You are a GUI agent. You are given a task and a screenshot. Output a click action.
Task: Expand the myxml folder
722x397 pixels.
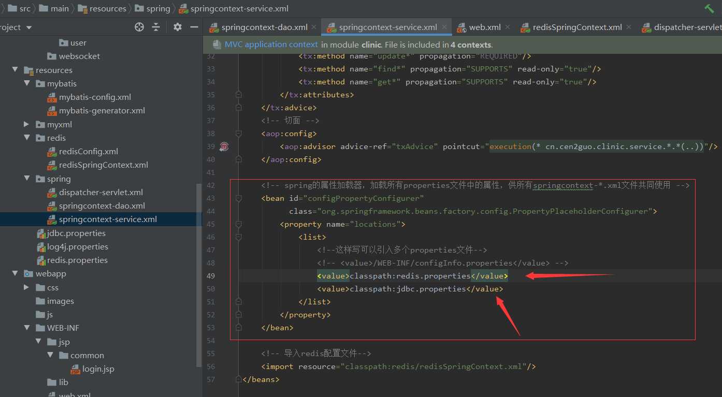(26, 124)
